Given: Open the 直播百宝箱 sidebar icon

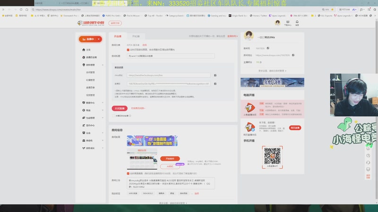Looking at the screenshot, I should pyautogui.click(x=84, y=57).
